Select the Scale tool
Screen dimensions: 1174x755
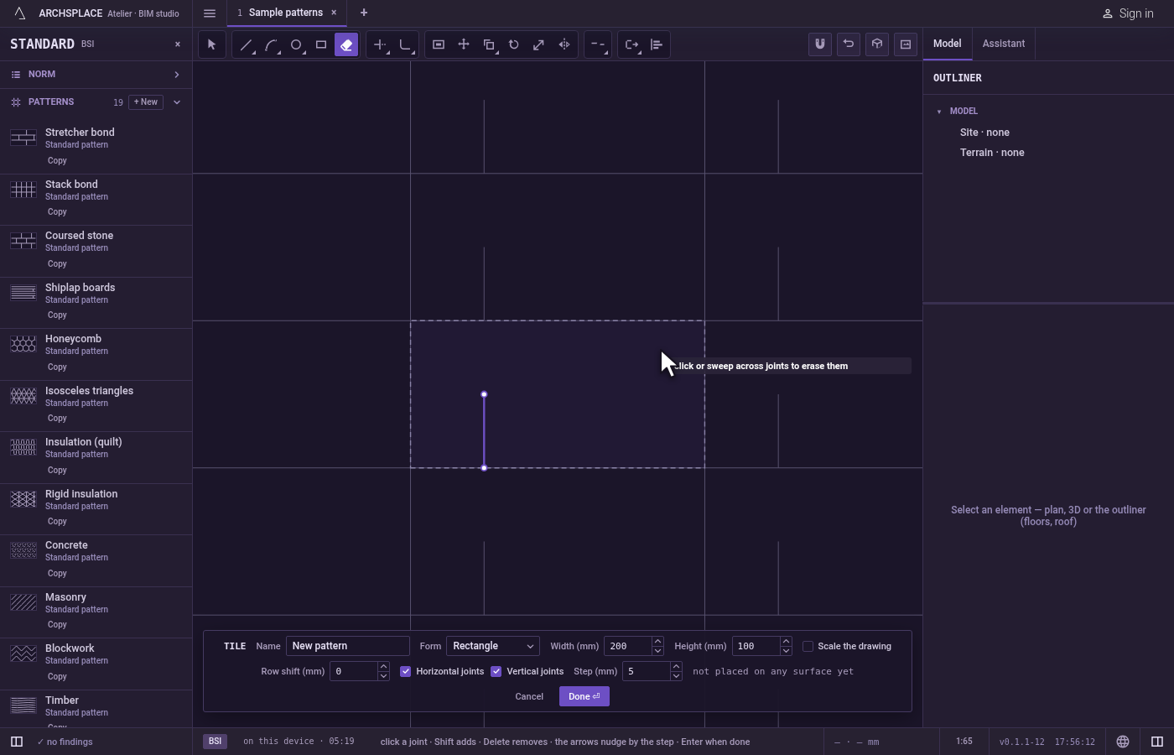[x=539, y=44]
